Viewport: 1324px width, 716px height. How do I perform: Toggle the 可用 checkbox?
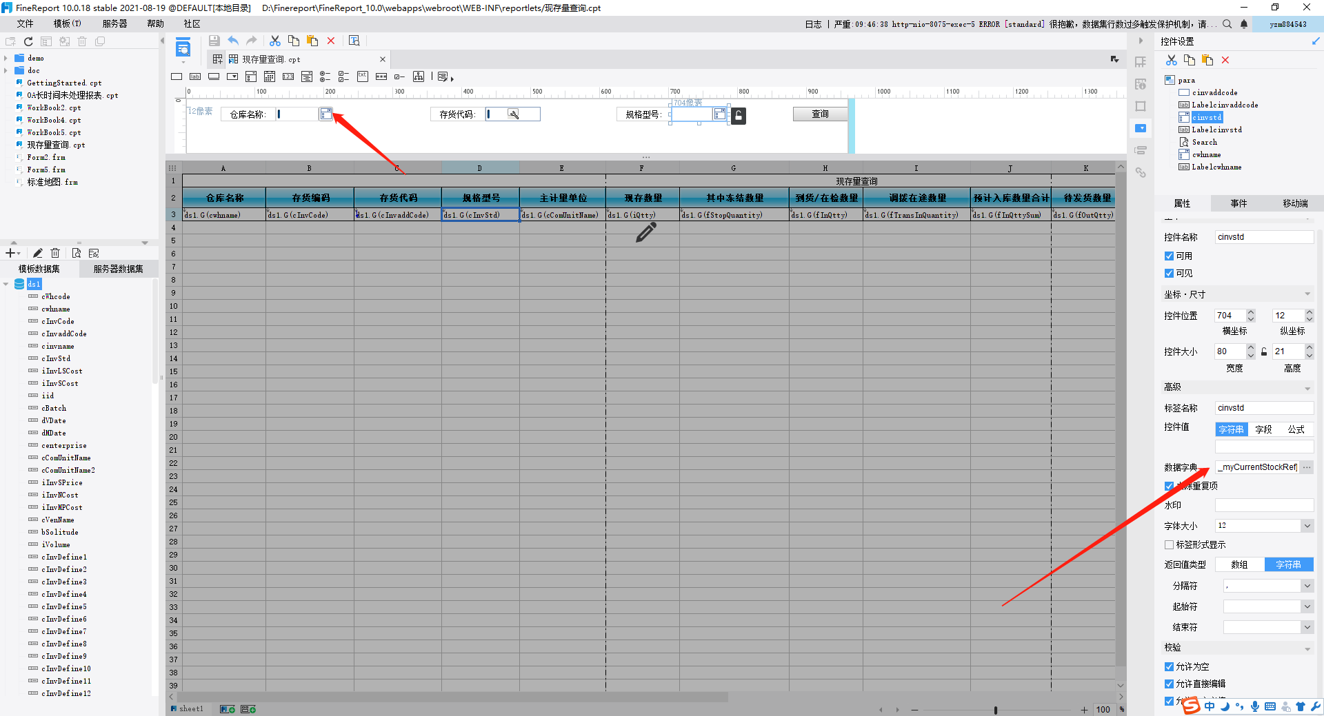(x=1169, y=256)
